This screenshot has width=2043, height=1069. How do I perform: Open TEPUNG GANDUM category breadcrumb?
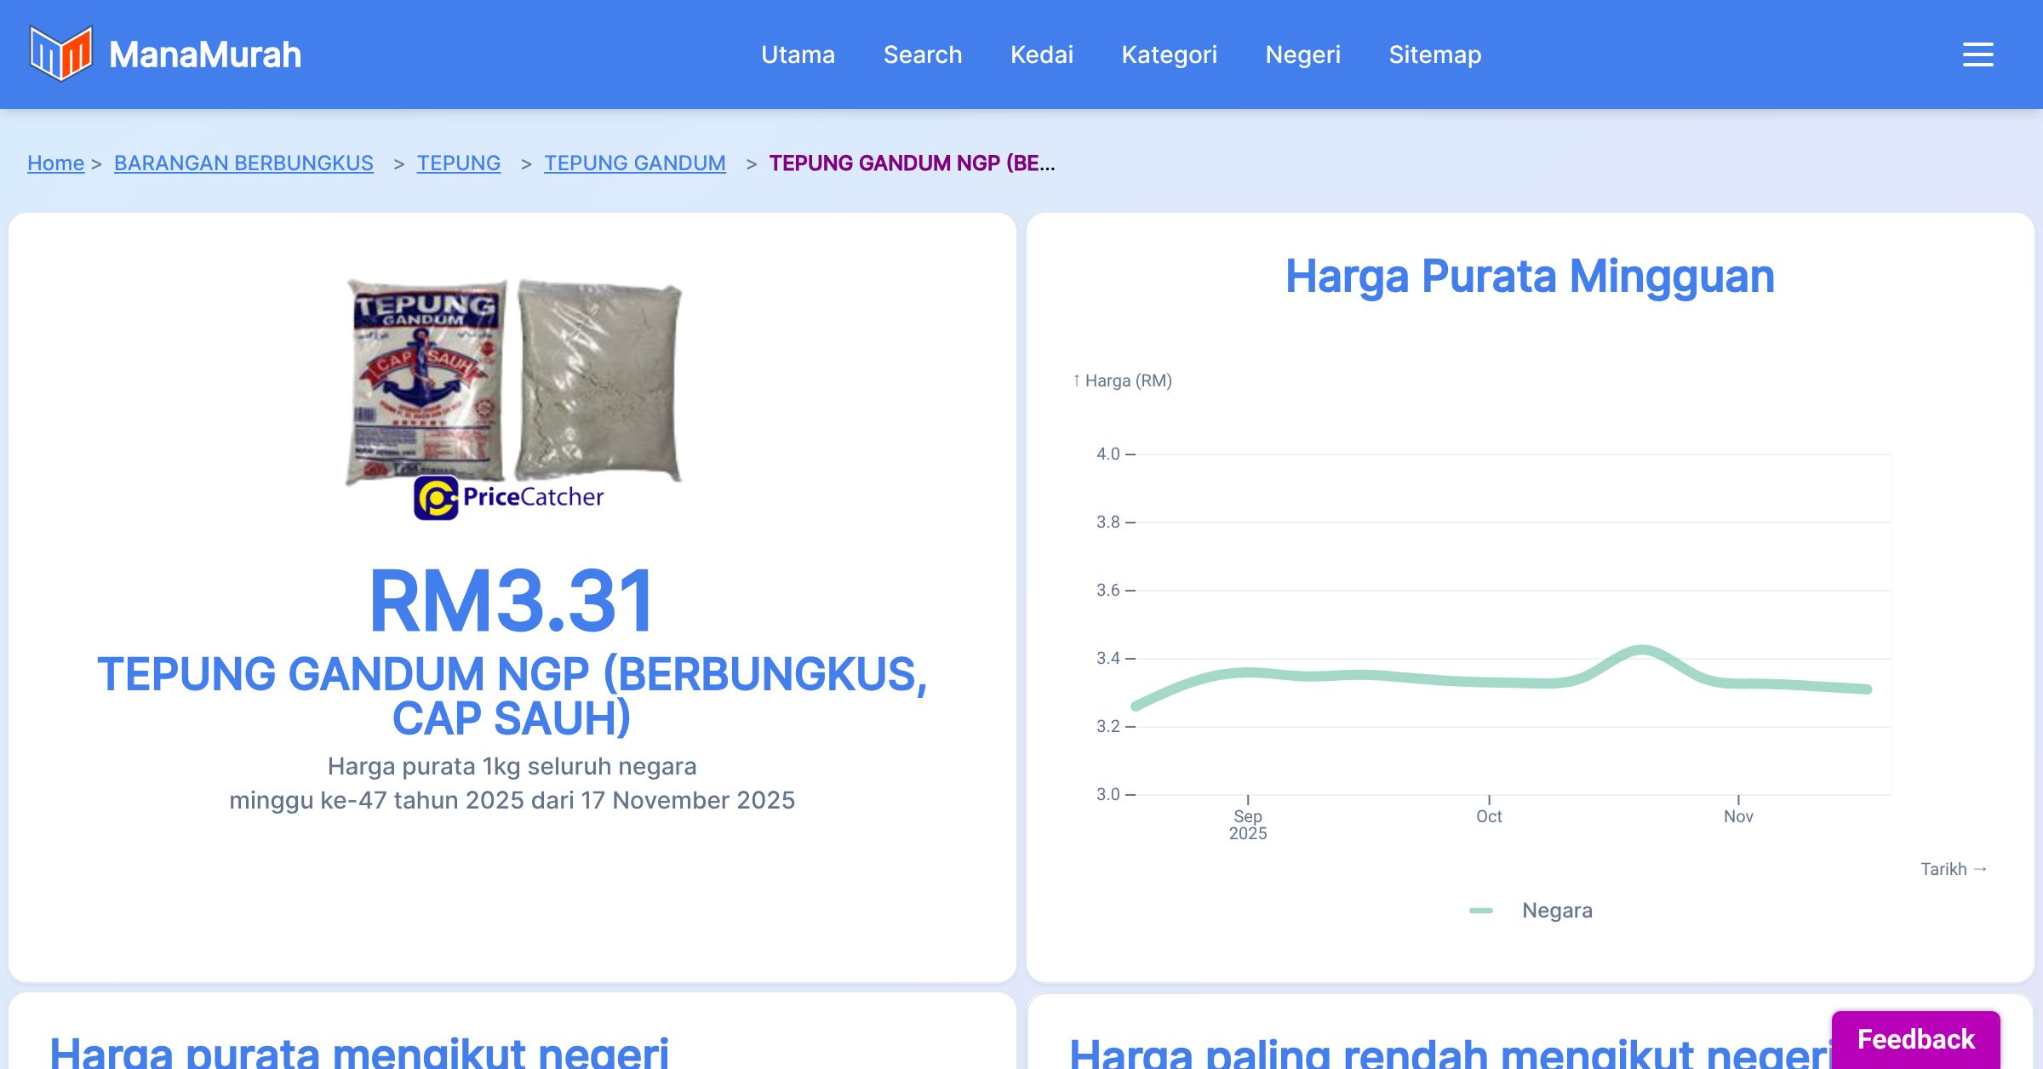[634, 163]
